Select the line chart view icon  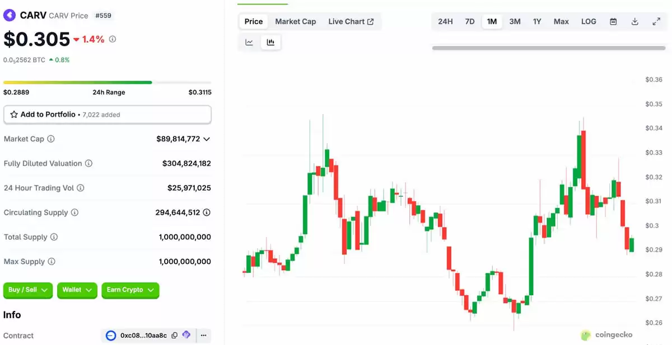(x=249, y=41)
